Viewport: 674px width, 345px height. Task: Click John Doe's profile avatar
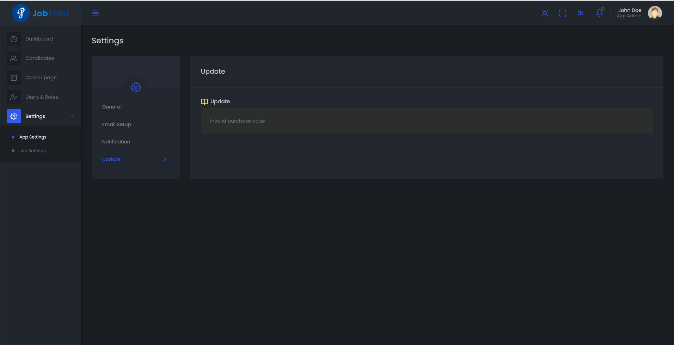tap(655, 13)
